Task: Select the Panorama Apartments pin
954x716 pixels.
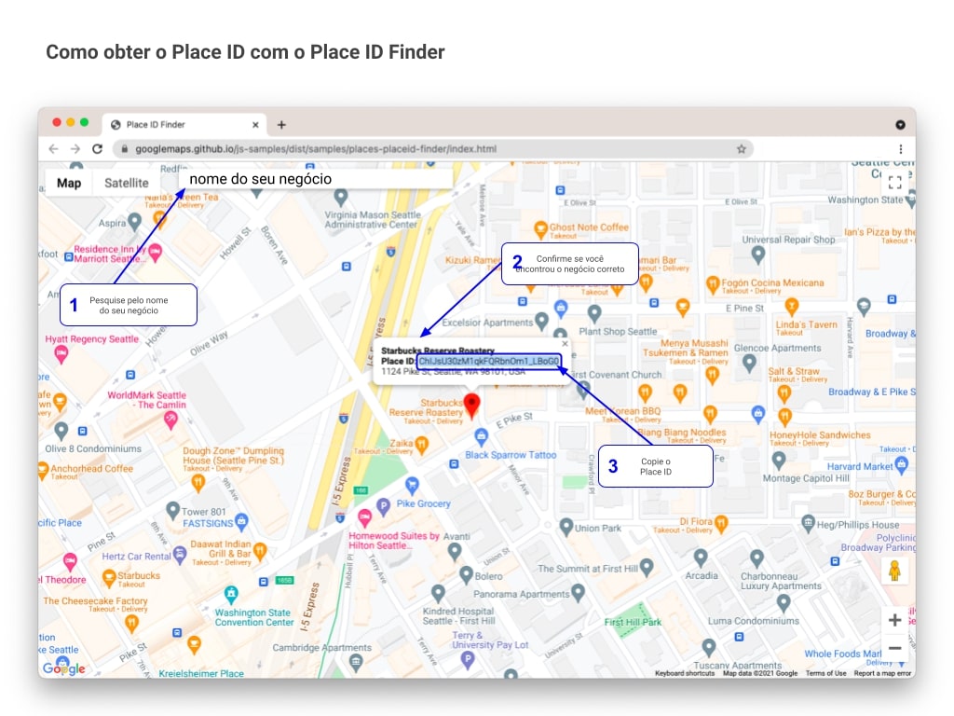Action: [x=579, y=592]
